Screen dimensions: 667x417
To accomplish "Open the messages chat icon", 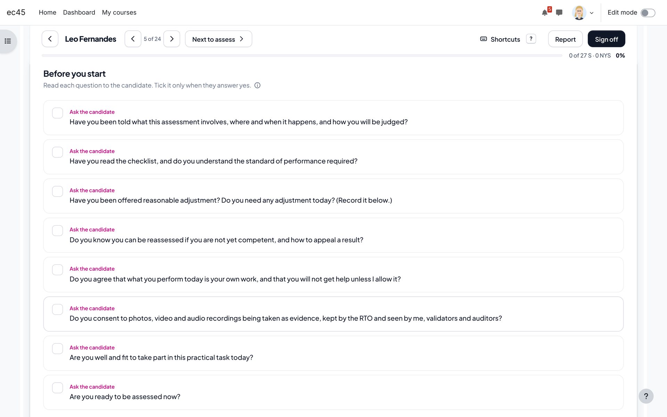I will point(559,13).
